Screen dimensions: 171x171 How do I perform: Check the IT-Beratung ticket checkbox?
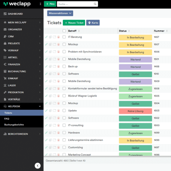64,37
